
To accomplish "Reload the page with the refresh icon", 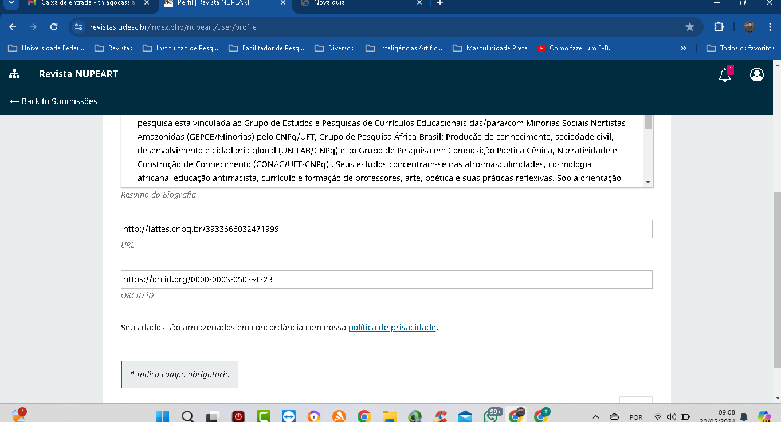I will click(54, 27).
